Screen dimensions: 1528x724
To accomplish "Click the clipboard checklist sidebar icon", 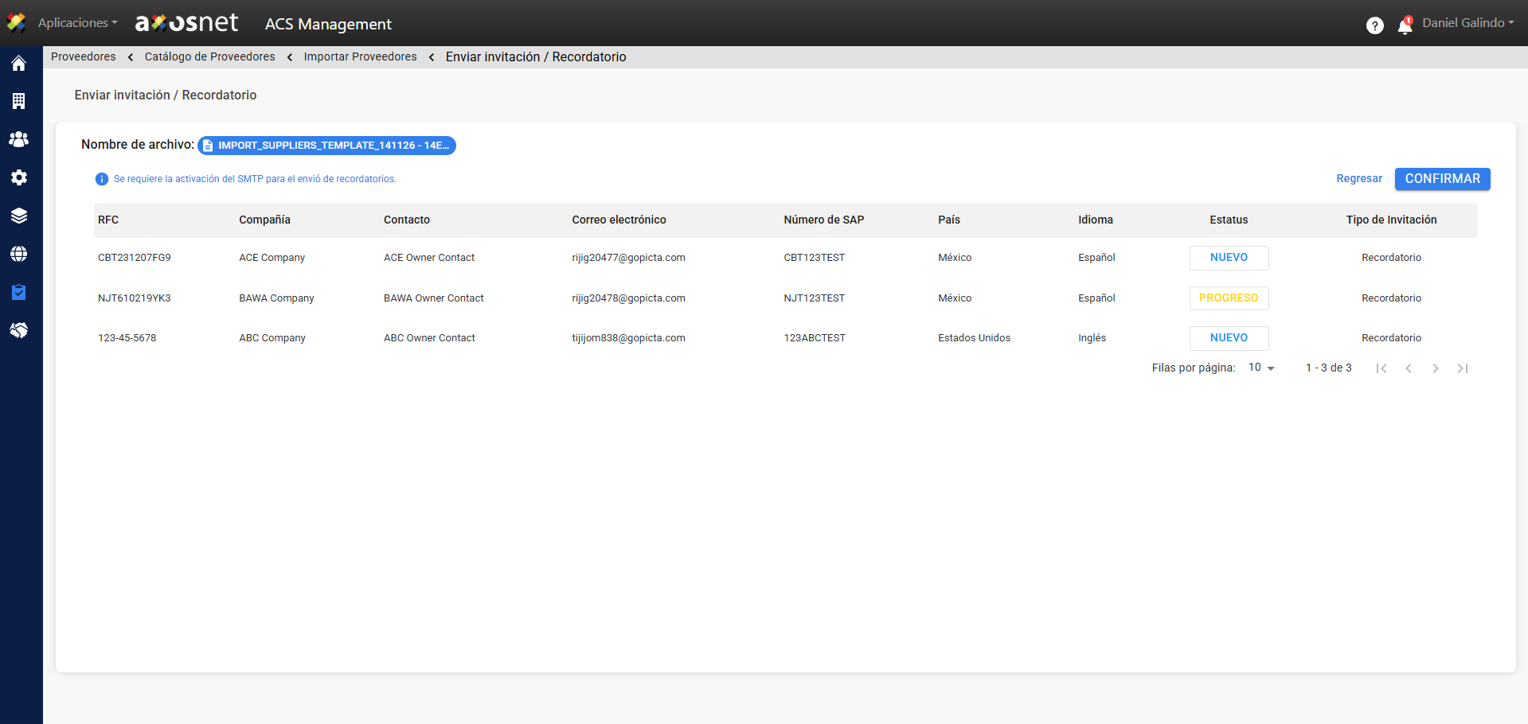I will point(19,292).
